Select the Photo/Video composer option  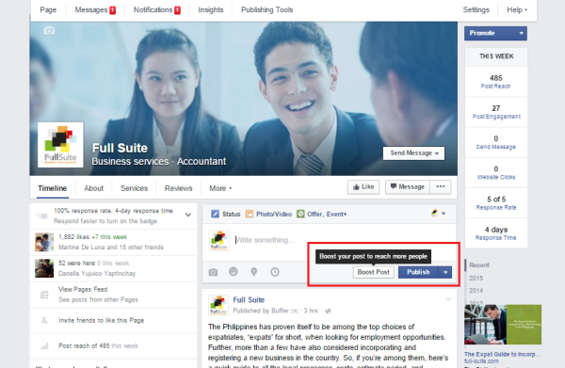(x=268, y=214)
